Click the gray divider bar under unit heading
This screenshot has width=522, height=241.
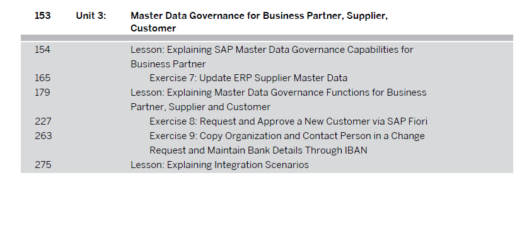click(267, 38)
